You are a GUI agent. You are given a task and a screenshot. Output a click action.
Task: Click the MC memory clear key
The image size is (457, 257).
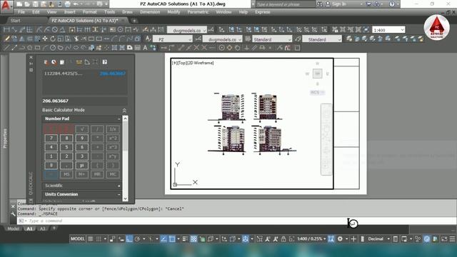tap(113, 174)
